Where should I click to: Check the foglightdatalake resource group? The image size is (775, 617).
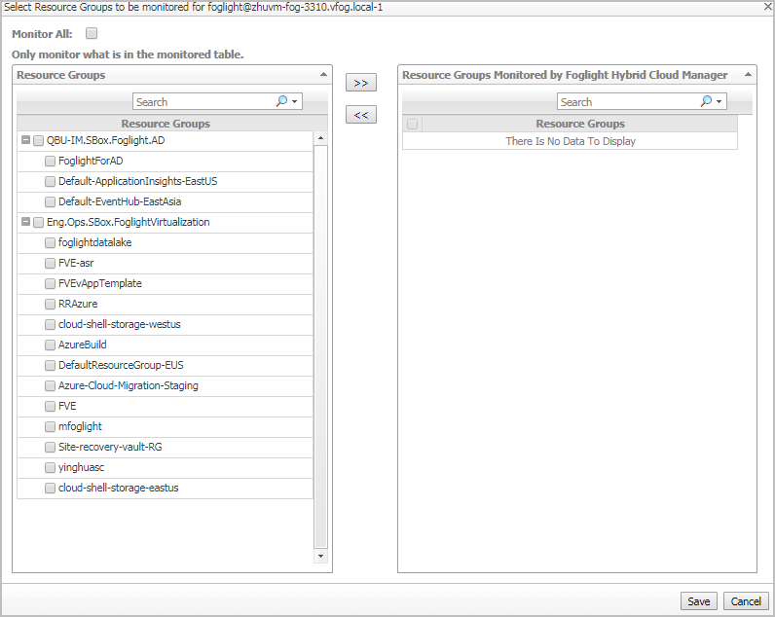click(50, 242)
